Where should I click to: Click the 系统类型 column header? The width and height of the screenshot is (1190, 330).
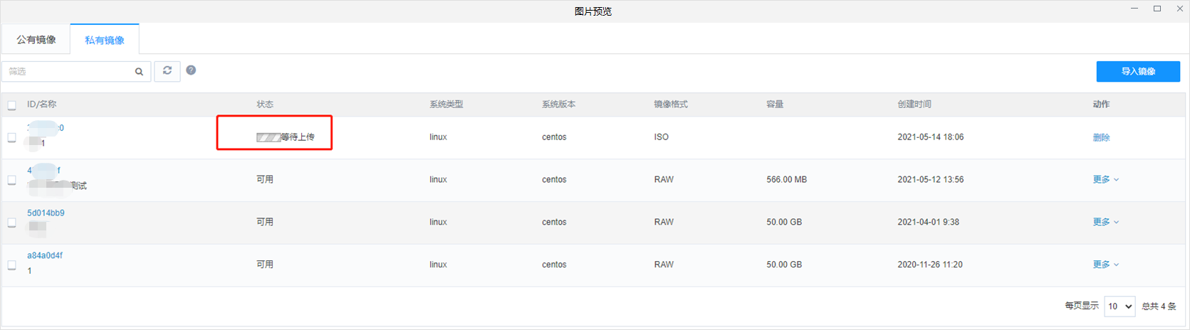coord(447,105)
